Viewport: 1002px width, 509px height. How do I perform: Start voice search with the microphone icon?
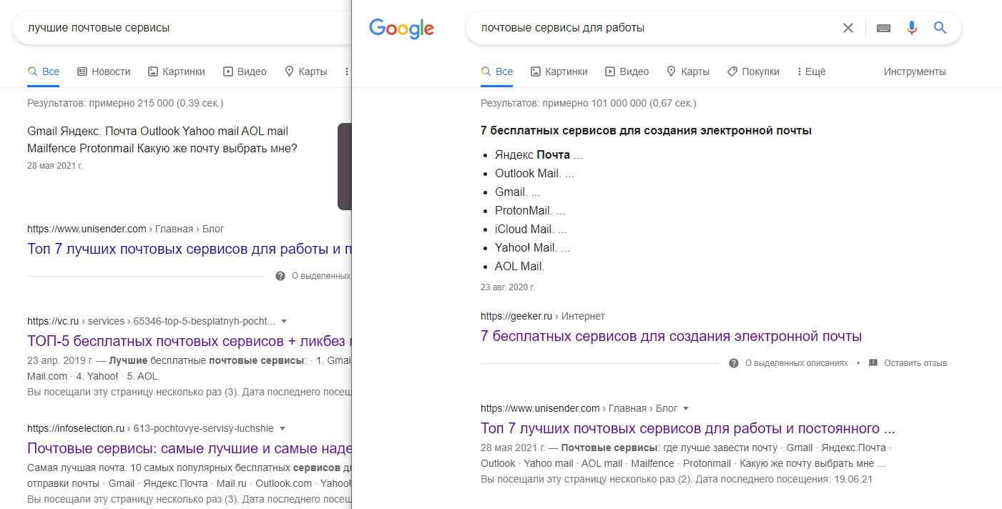tap(912, 28)
